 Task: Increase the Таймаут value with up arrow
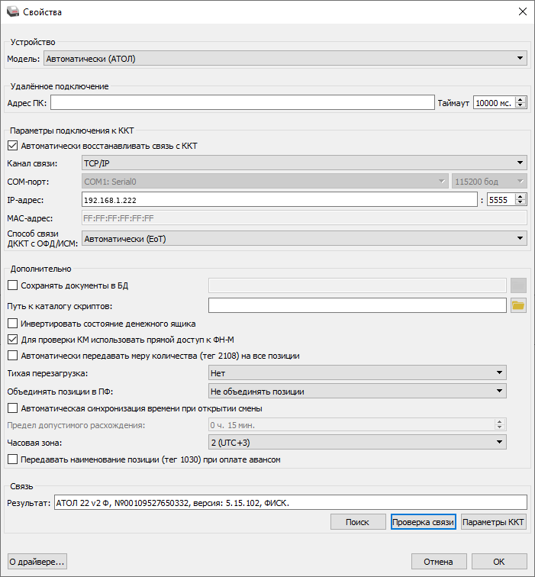click(520, 99)
